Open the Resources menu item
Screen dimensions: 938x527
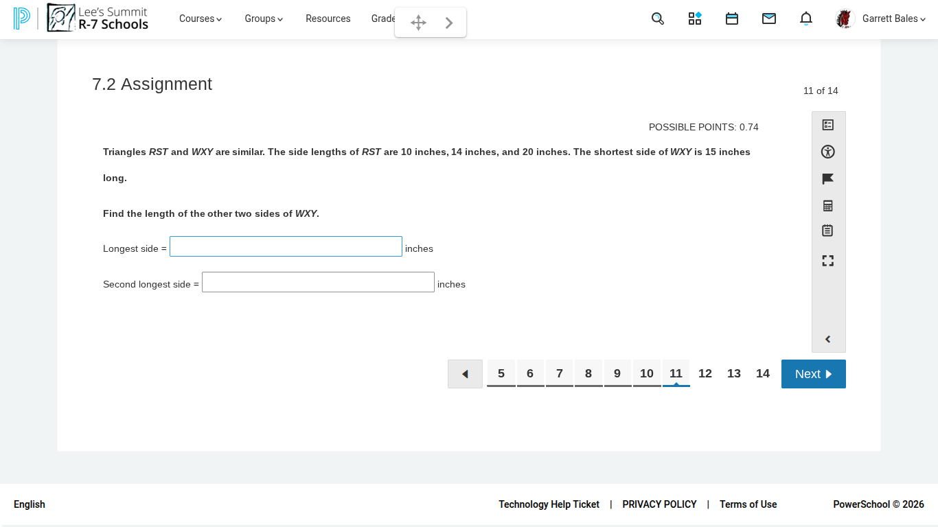pos(328,19)
